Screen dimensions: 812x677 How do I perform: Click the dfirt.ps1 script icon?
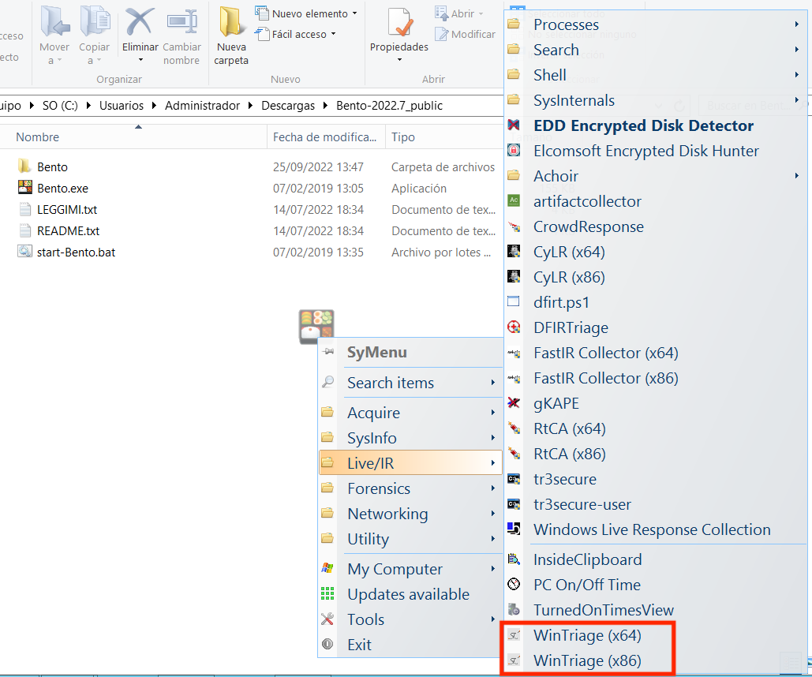tap(514, 301)
